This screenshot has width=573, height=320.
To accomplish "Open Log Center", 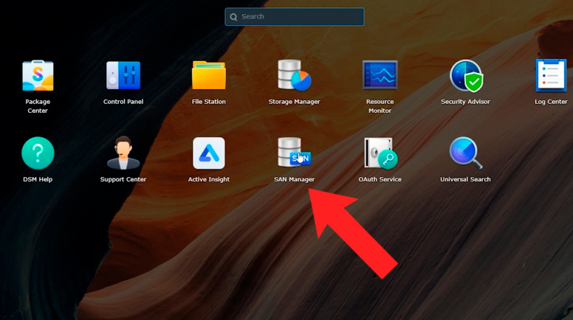I will click(551, 75).
